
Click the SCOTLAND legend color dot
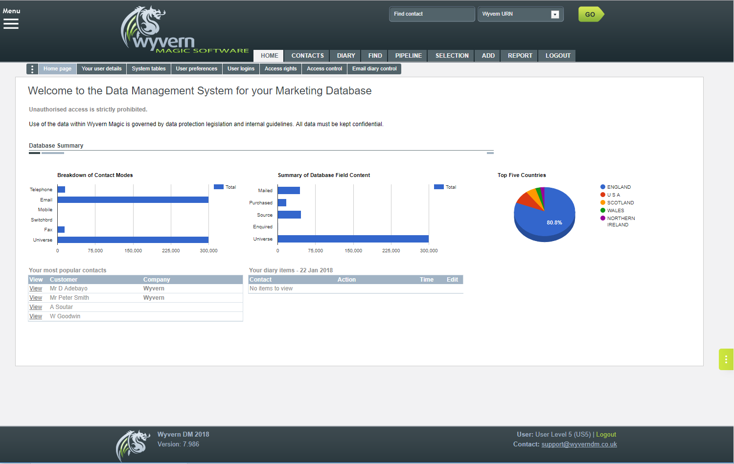pos(603,202)
